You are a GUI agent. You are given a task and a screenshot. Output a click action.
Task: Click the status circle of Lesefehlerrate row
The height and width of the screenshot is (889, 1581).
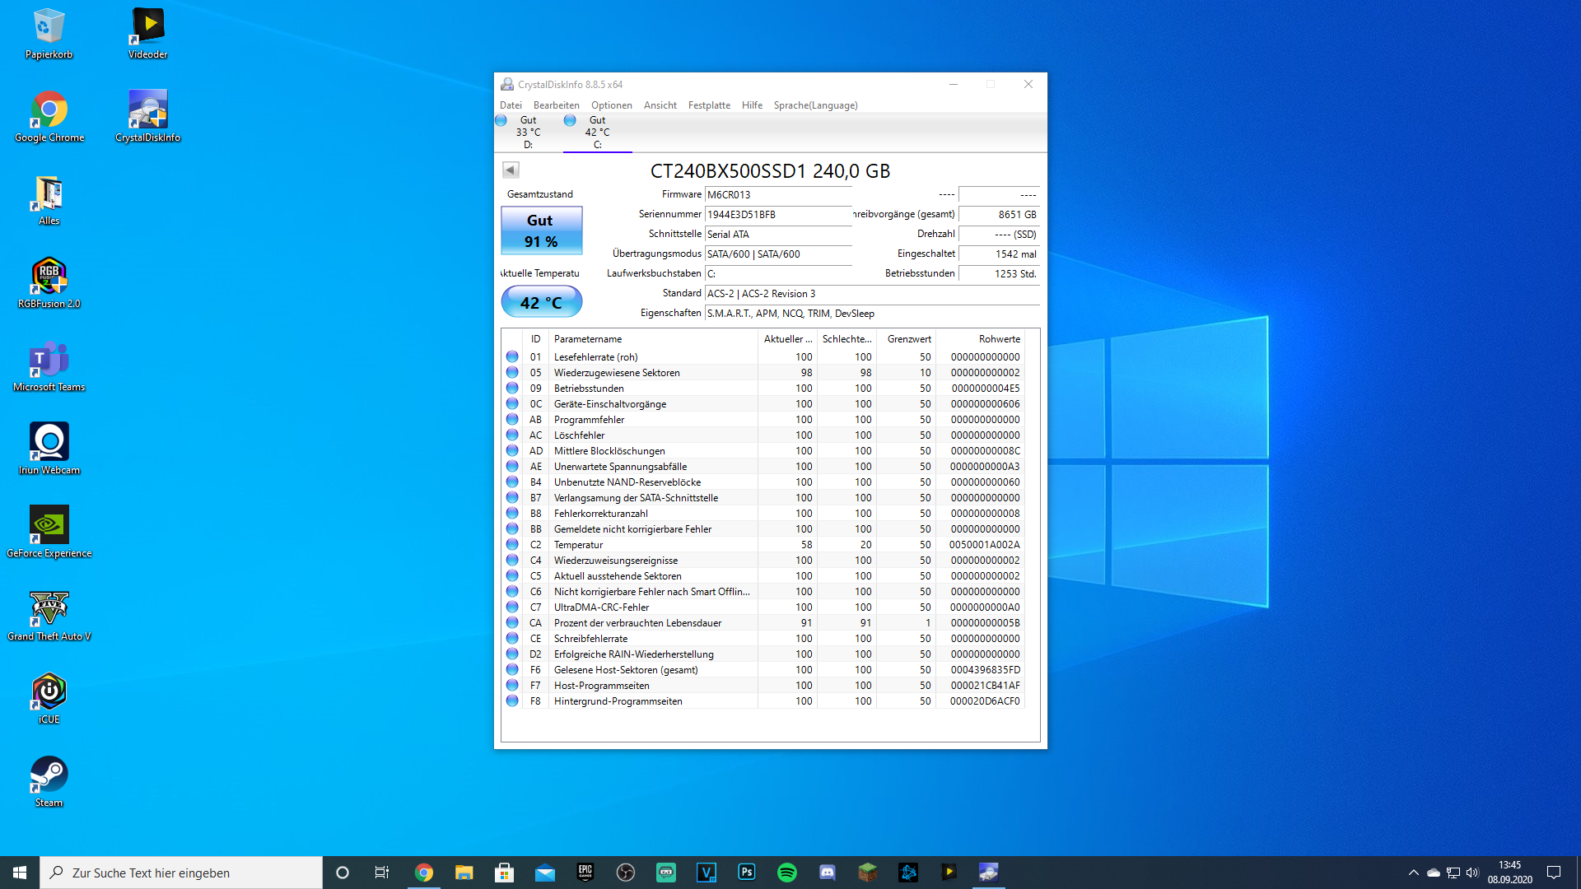tap(512, 357)
